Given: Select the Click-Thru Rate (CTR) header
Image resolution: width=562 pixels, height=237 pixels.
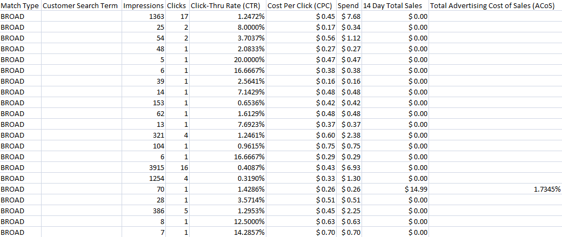Looking at the screenshot, I should 228,6.
